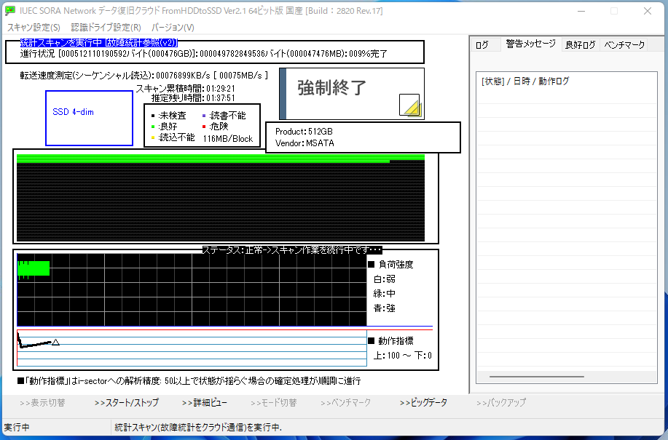Viewport: 668px width, 440px height.
Task: Switch to the ベンチマーク tab
Action: click(x=624, y=44)
